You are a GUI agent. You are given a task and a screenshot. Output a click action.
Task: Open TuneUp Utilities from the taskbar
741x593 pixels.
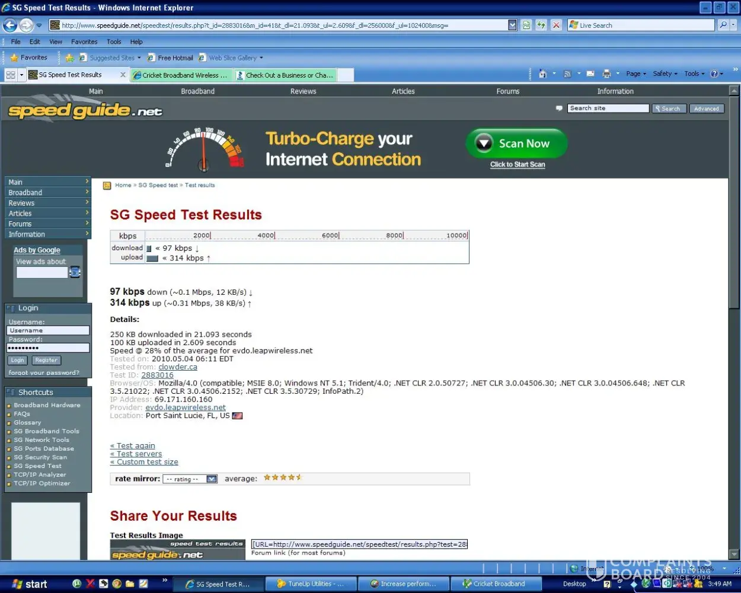tap(311, 584)
